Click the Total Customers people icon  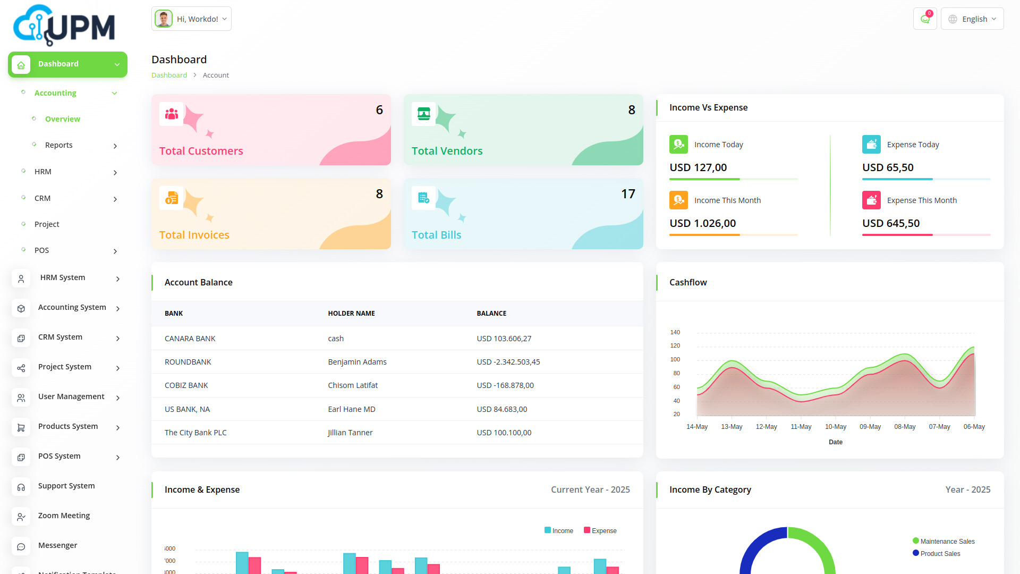[x=171, y=114]
